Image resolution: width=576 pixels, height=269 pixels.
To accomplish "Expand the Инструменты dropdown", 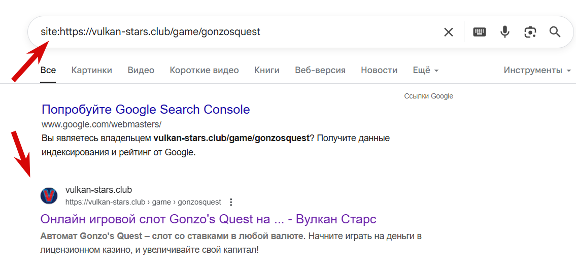I will coord(537,70).
